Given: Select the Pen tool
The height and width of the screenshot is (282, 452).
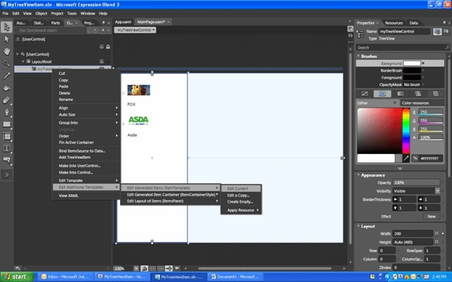Looking at the screenshot, I should pyautogui.click(x=7, y=112).
